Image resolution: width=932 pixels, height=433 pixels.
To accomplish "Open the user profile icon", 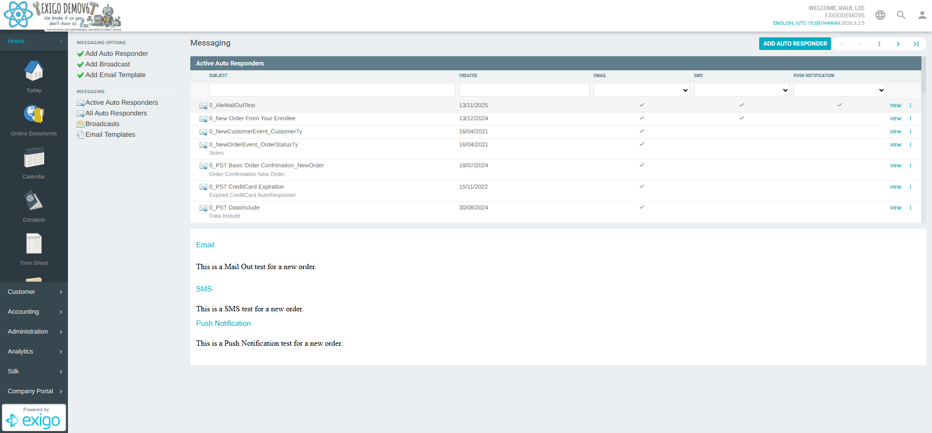I will [922, 15].
